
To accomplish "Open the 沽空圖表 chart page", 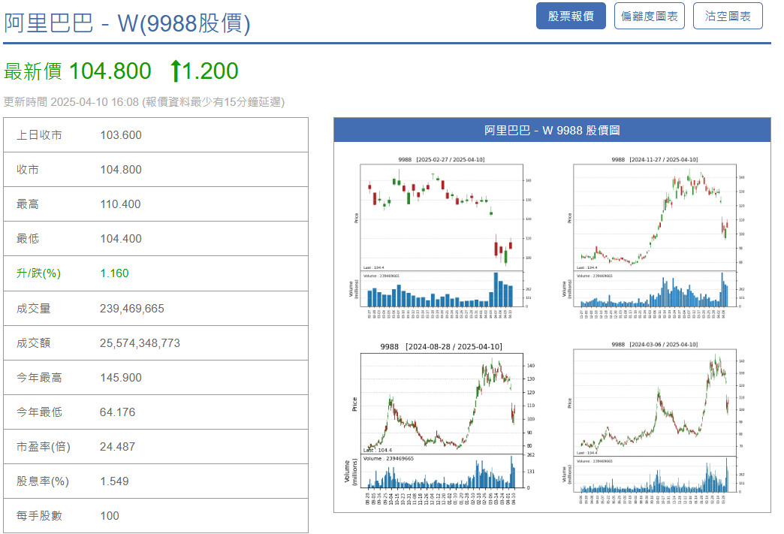I will click(728, 16).
